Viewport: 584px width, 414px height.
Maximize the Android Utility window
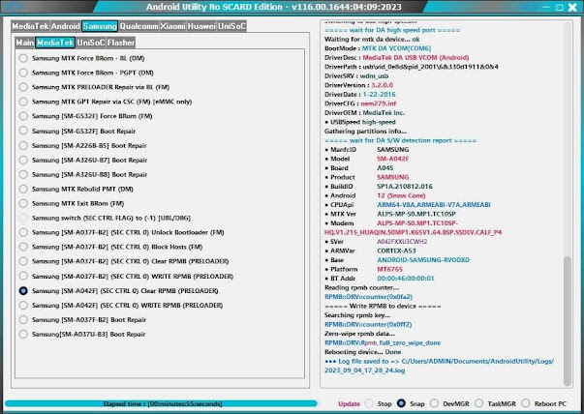559,8
